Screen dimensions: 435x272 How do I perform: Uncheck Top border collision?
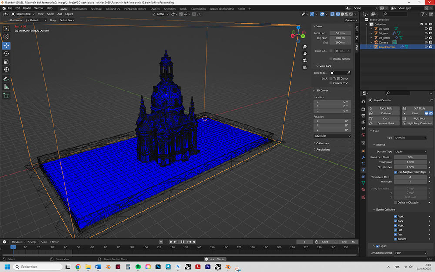[395, 235]
